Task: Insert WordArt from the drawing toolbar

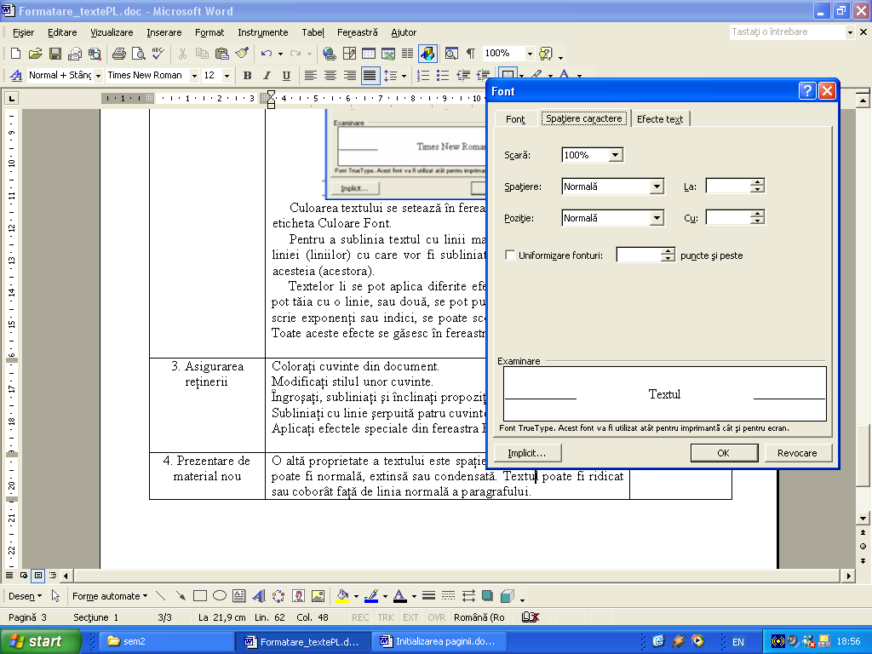Action: (259, 596)
